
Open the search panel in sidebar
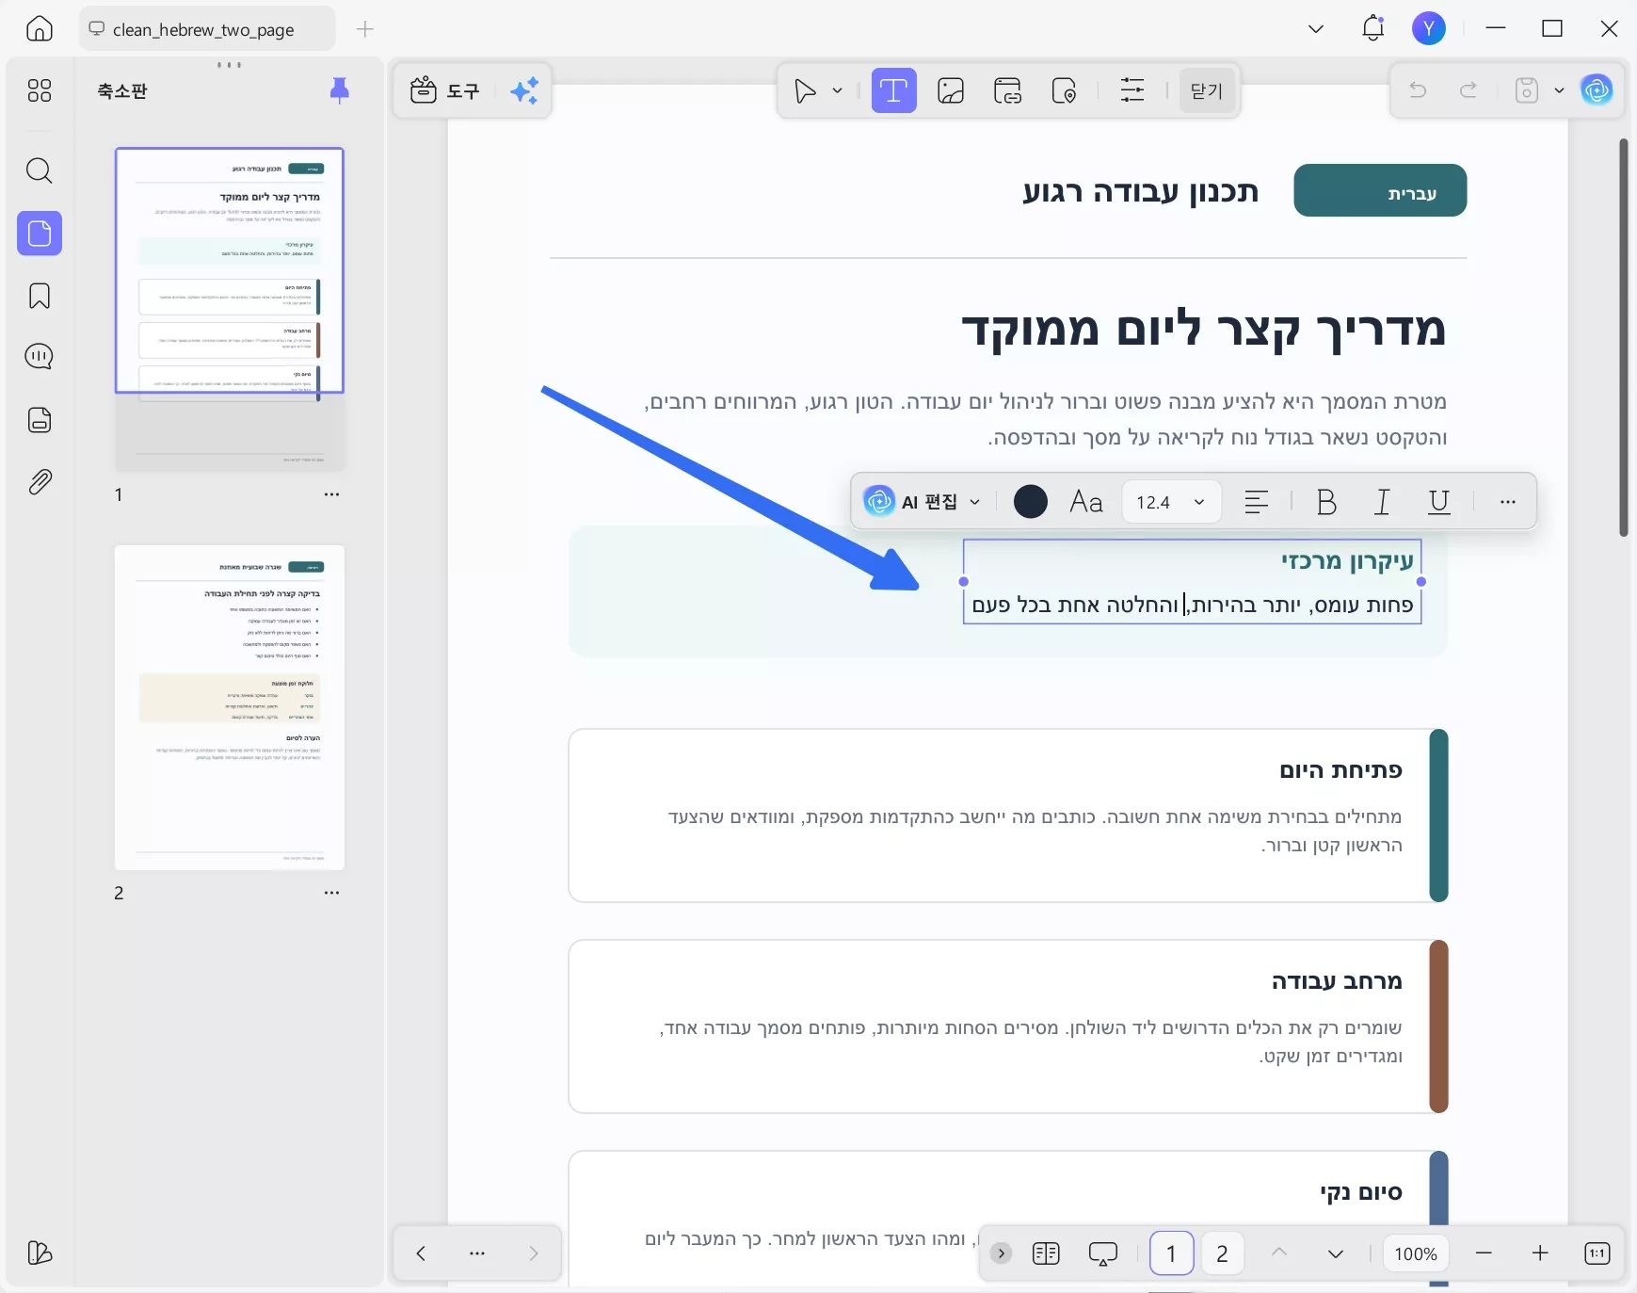click(40, 170)
